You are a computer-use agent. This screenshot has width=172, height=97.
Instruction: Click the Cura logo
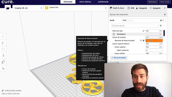point(8,2)
